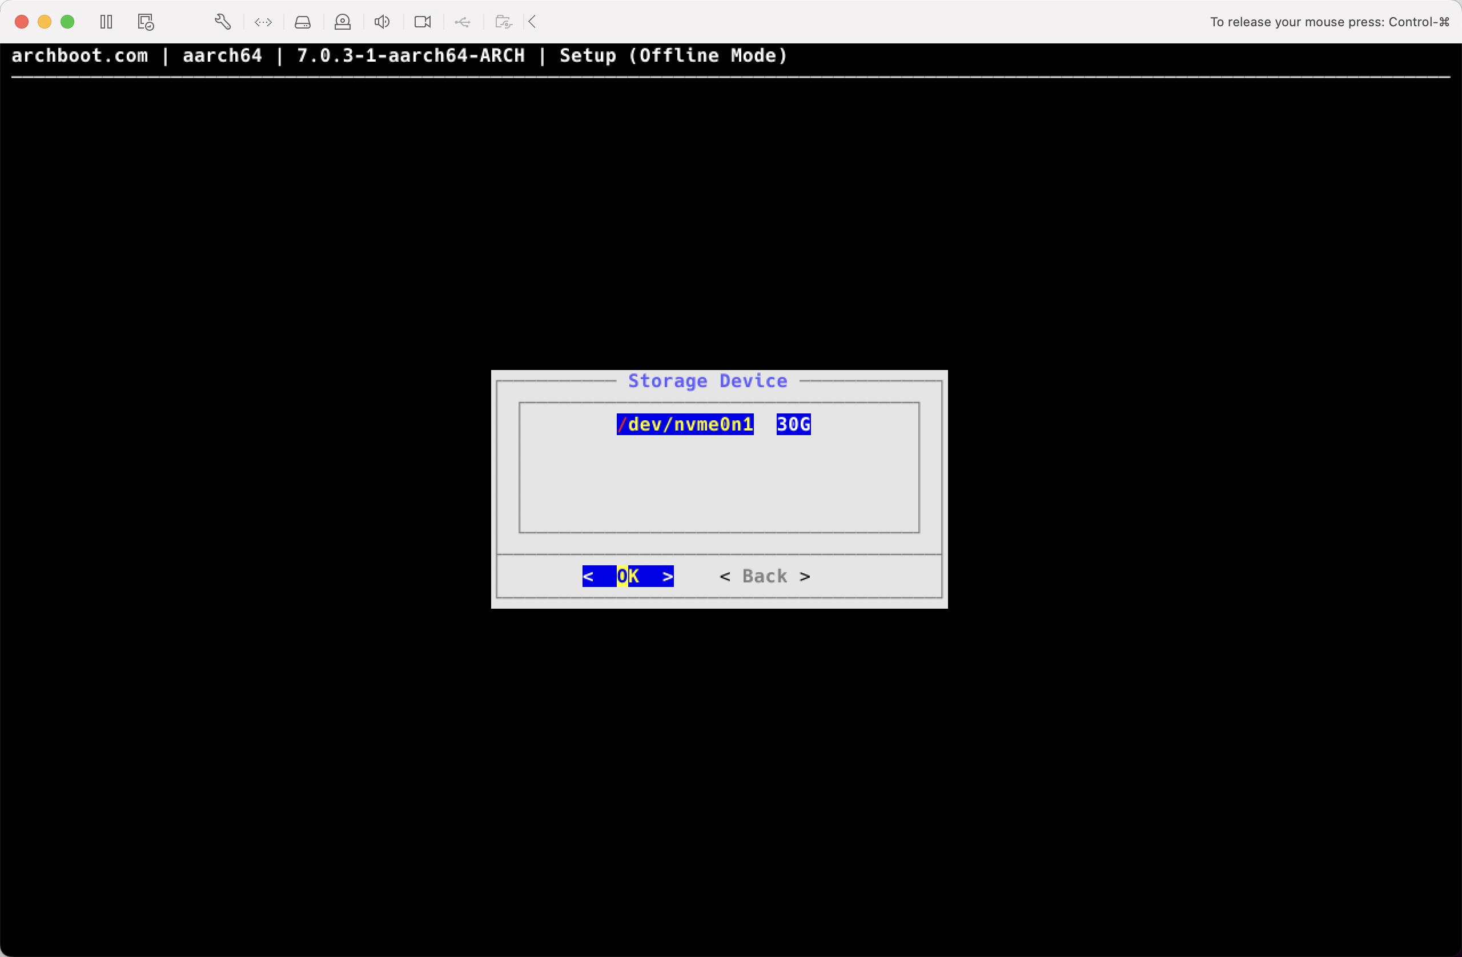Viewport: 1462px width, 957px height.
Task: Click the archboot.com header text
Action: (x=80, y=55)
